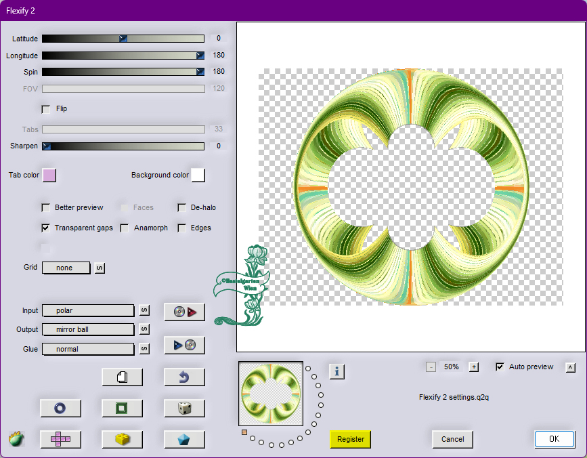Open the Output dropdown showing mirror ball
The height and width of the screenshot is (458, 587).
pyautogui.click(x=88, y=329)
